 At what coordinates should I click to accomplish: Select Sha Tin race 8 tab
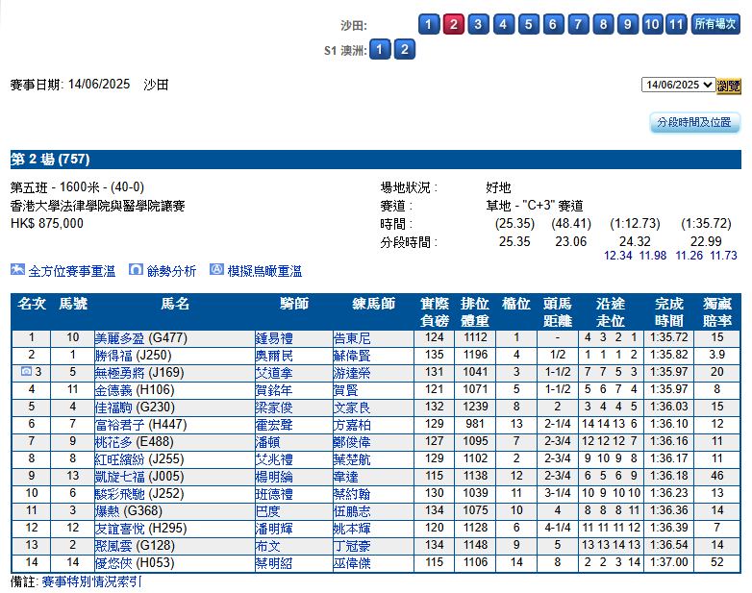(603, 24)
